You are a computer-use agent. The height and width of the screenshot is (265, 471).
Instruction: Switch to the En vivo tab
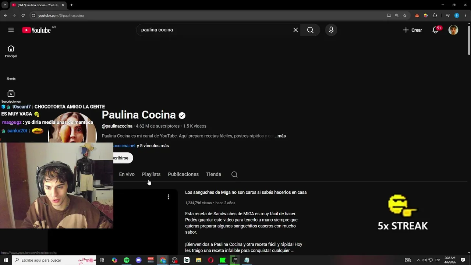(127, 174)
